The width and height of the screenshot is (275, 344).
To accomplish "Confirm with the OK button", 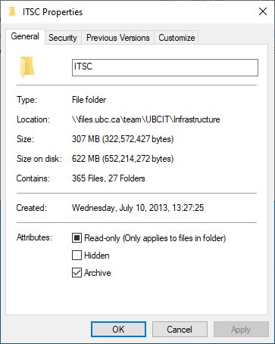I will pos(118,329).
